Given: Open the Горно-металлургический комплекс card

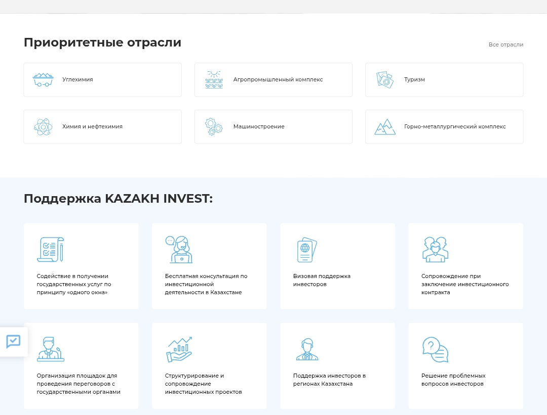Looking at the screenshot, I should (x=445, y=127).
